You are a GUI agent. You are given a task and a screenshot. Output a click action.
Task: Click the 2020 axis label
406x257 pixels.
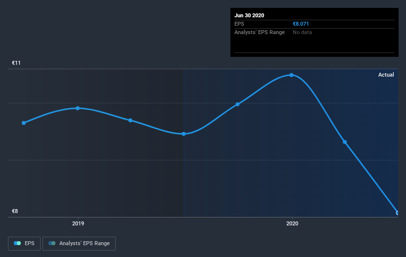pos(292,223)
